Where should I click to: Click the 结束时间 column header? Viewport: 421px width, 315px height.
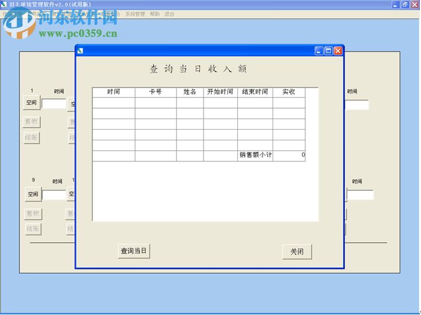[x=255, y=92]
